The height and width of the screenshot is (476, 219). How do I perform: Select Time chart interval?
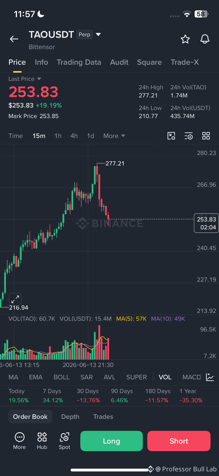tap(16, 136)
